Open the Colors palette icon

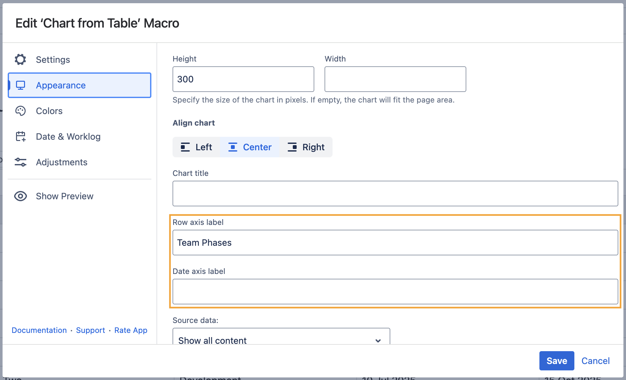(x=21, y=111)
